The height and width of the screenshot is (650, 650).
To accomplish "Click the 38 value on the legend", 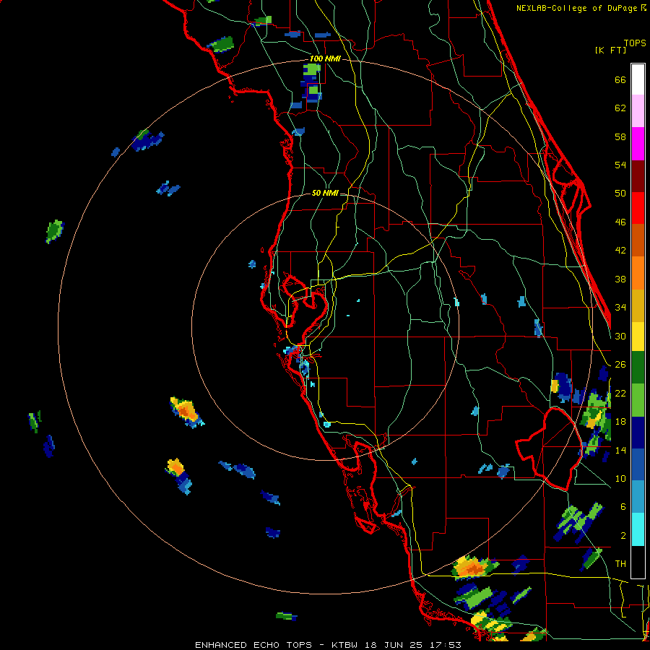I will (x=620, y=279).
